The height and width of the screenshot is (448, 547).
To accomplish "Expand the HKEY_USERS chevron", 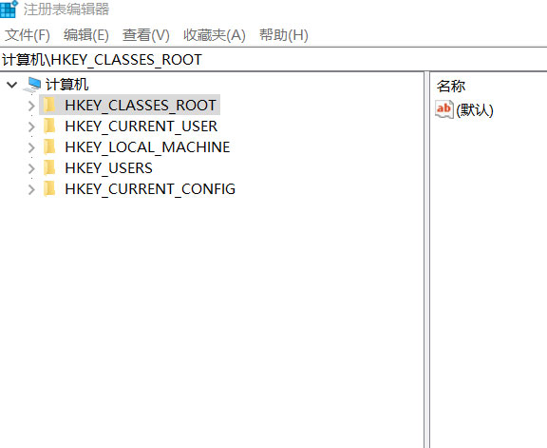I will 31,168.
